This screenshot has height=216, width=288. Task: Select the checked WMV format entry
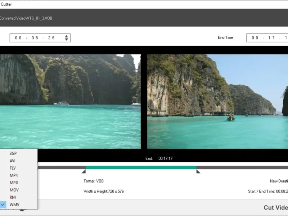coord(14,204)
